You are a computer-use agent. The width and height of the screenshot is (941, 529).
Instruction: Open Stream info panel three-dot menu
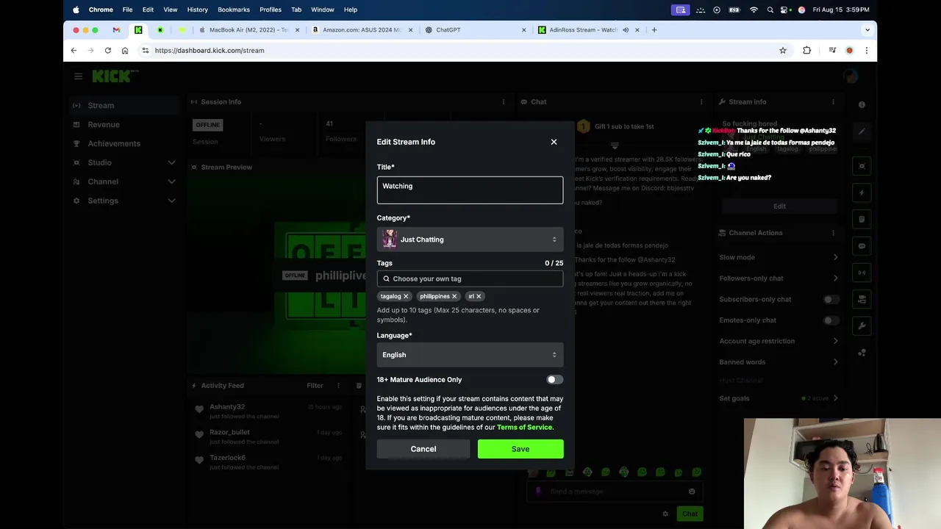[833, 102]
